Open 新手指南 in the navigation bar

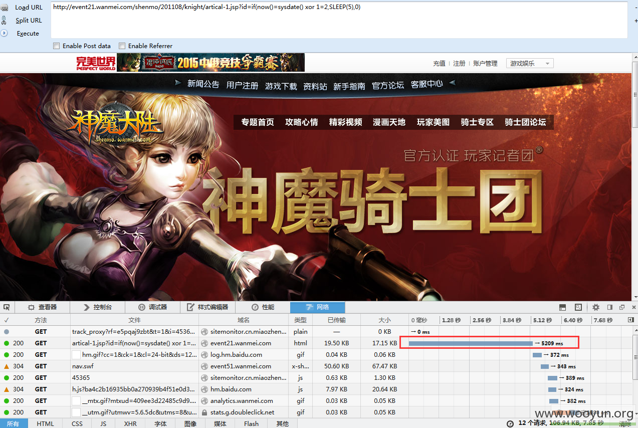[x=349, y=86]
